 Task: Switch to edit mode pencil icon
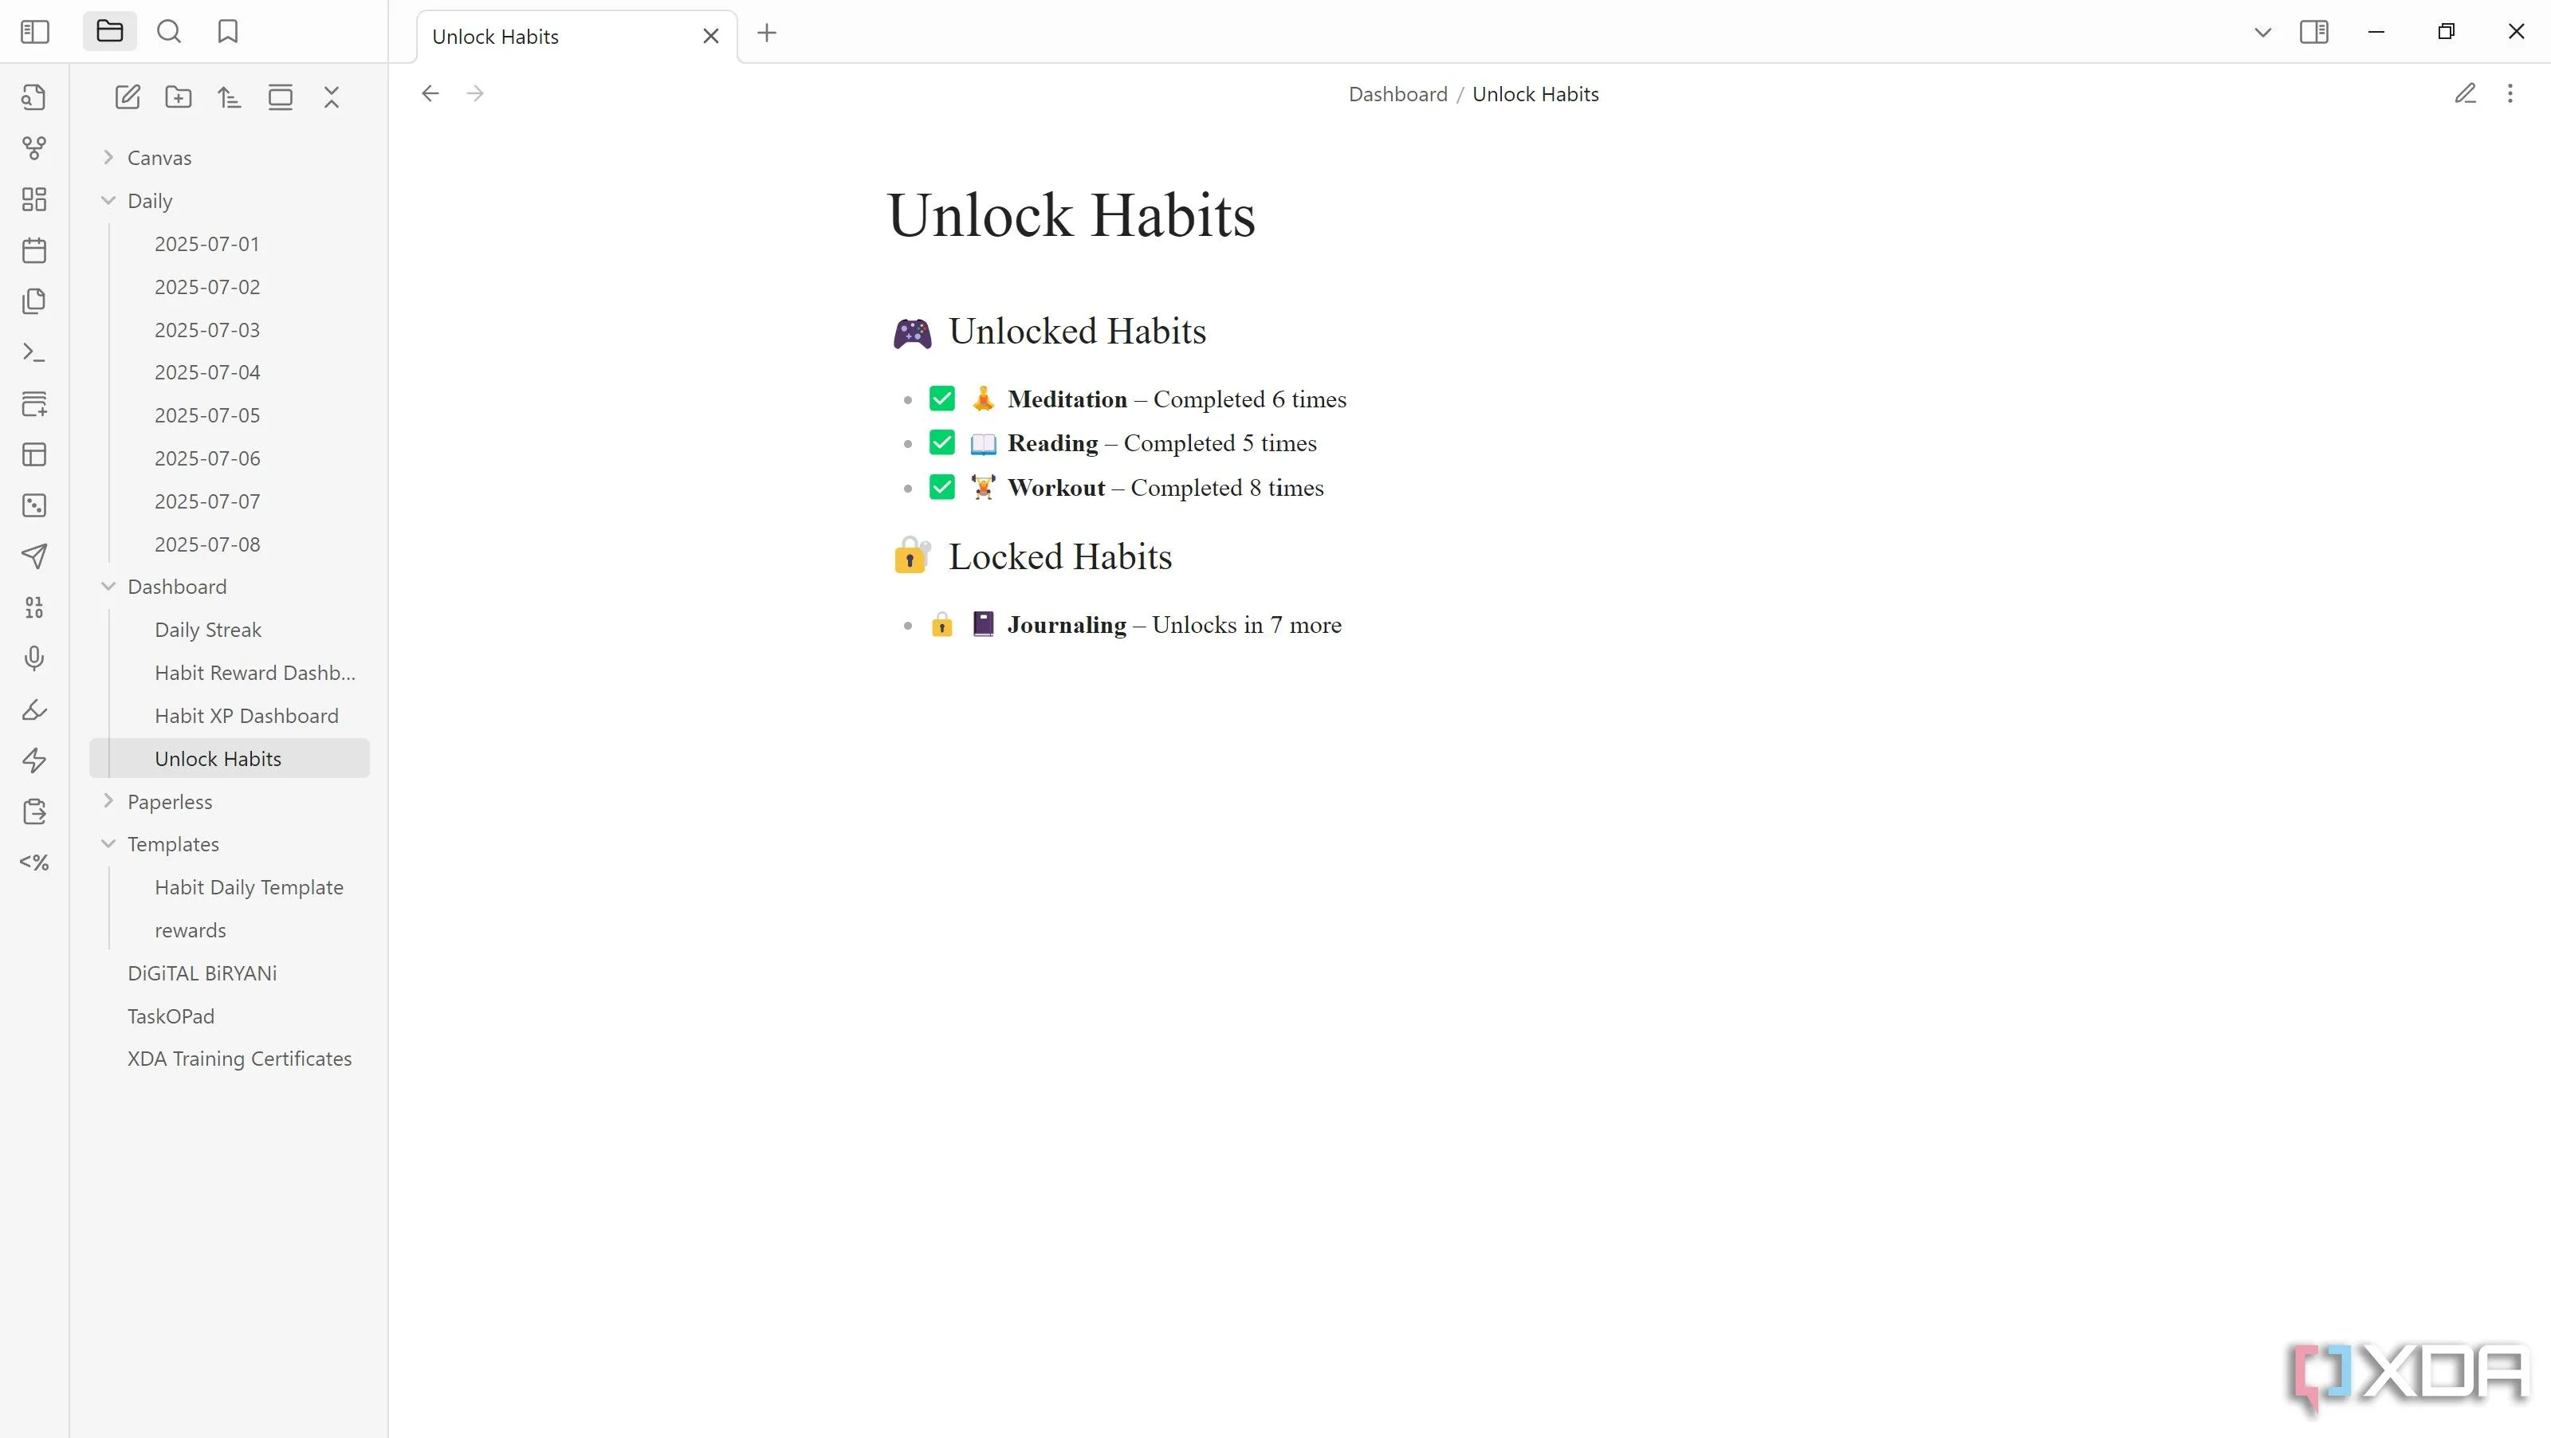click(2465, 94)
